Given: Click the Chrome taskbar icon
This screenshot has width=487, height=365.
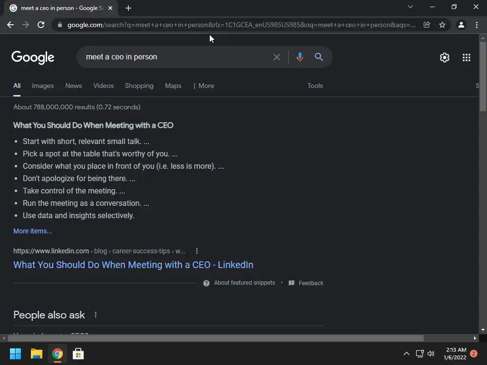Looking at the screenshot, I should tap(58, 354).
